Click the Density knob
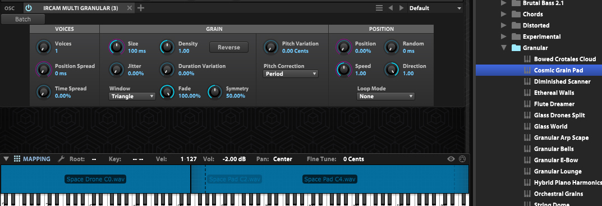602x206 pixels. [167, 47]
